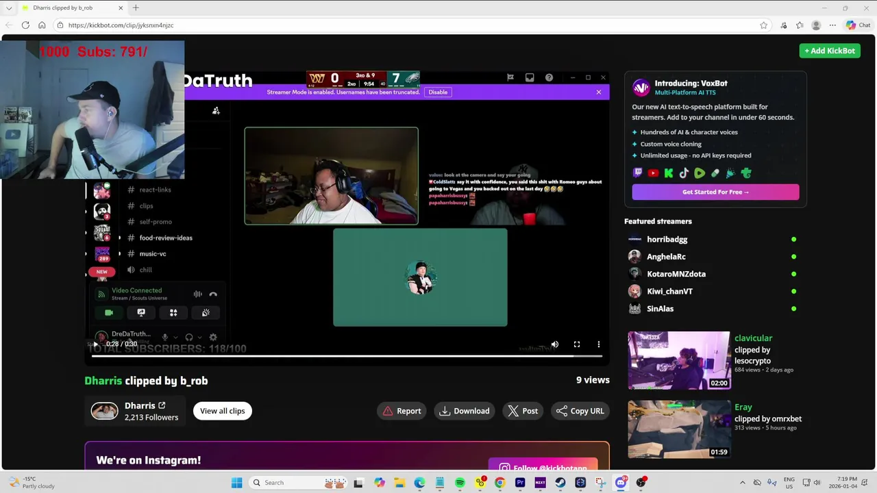The width and height of the screenshot is (877, 493).
Task: Enter fullscreen for the clip
Action: click(577, 344)
